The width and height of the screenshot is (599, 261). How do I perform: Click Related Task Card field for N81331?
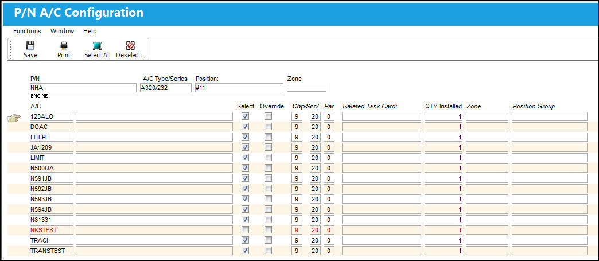(x=381, y=220)
